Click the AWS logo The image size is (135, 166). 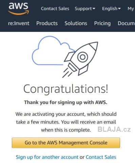19,9
